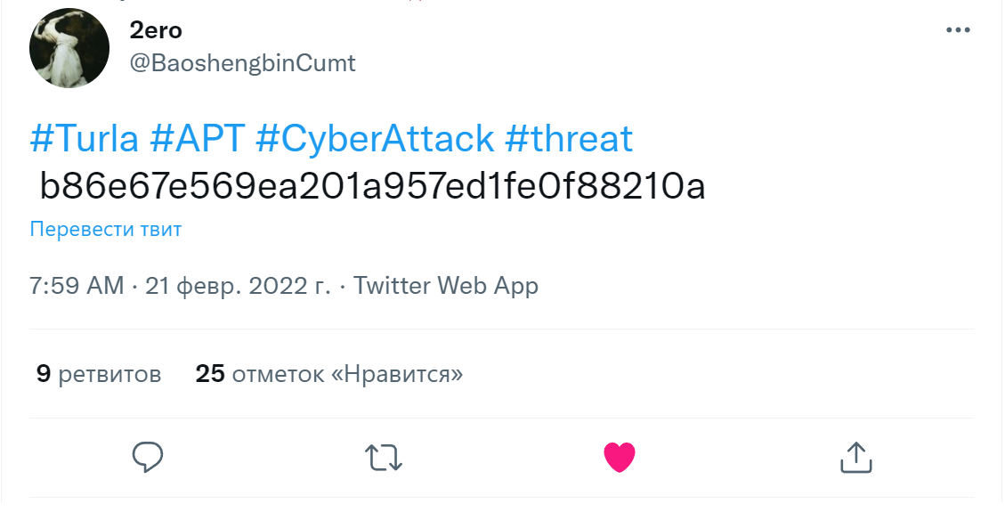This screenshot has height=512, width=1005.
Task: Visit the @BaoshengbinCumt handle
Action: [242, 63]
